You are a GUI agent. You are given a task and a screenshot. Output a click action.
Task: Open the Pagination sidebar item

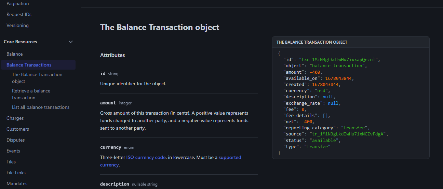tap(18, 4)
